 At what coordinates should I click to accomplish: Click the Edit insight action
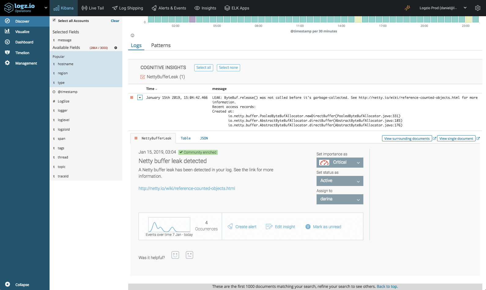(280, 227)
